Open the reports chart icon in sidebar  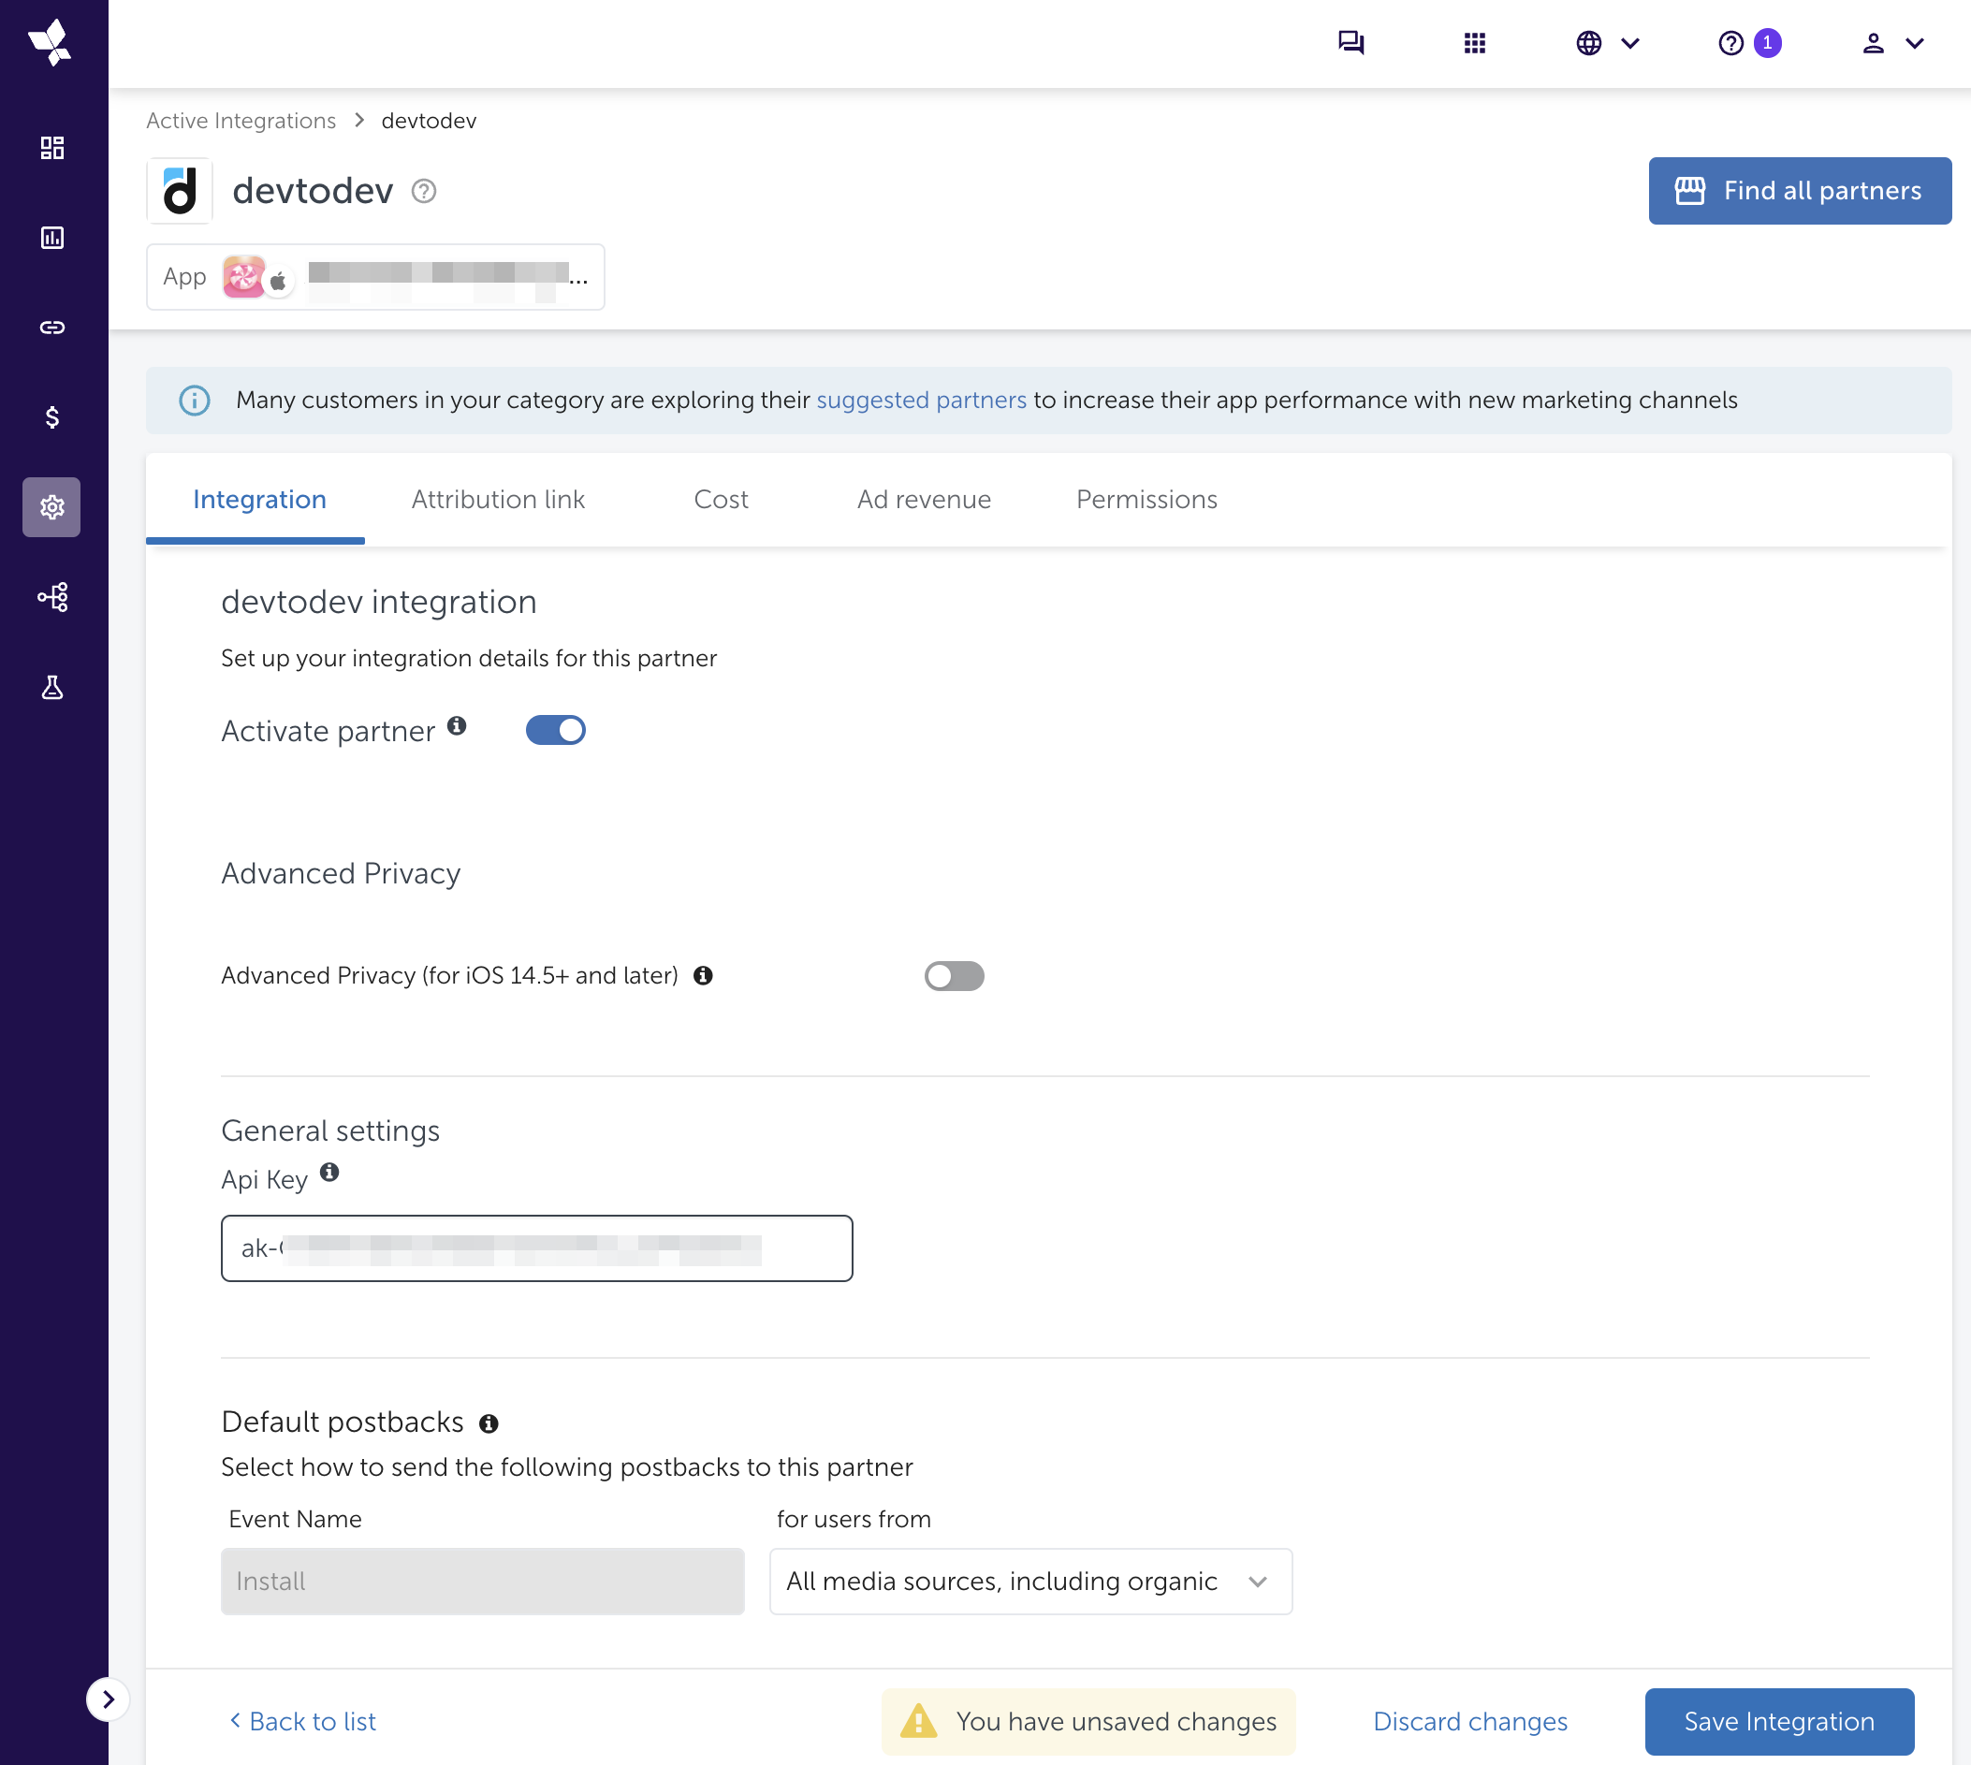(52, 238)
